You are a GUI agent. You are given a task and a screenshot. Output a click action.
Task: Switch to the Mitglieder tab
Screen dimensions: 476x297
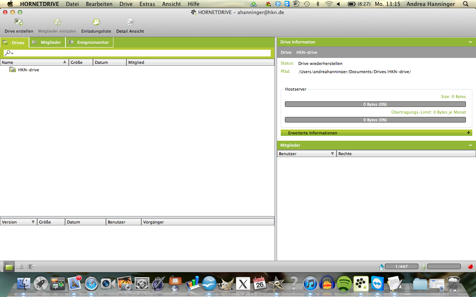[47, 42]
